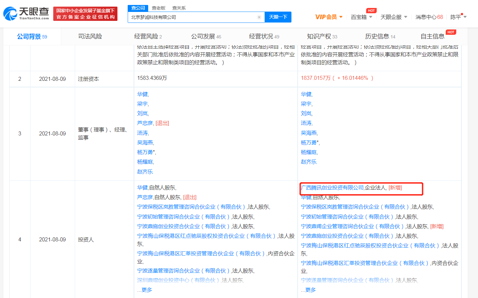478x298 pixels.
Task: Expand the 天眼企服 menu
Action: pyautogui.click(x=394, y=17)
